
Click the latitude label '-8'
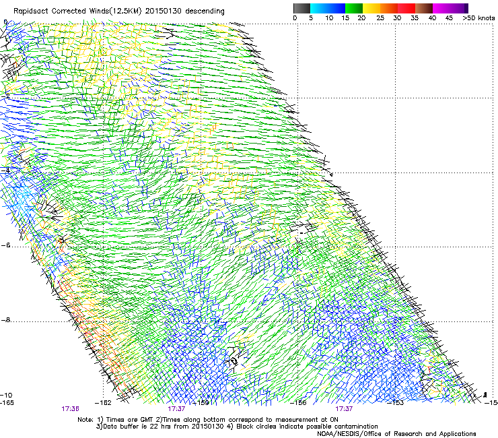coord(5,320)
